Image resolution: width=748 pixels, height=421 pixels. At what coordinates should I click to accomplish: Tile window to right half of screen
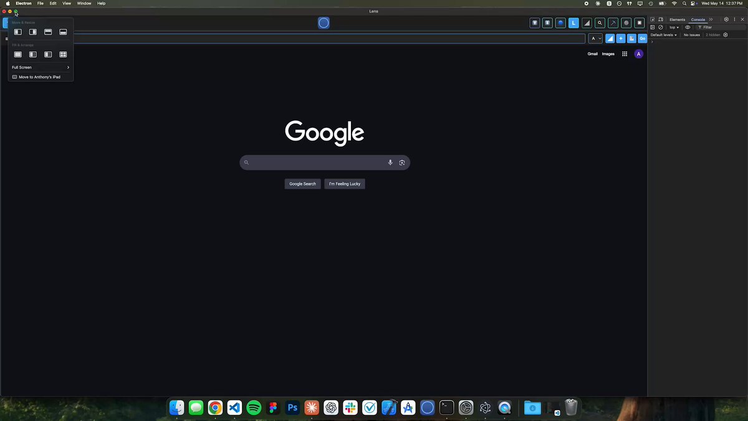point(33,32)
